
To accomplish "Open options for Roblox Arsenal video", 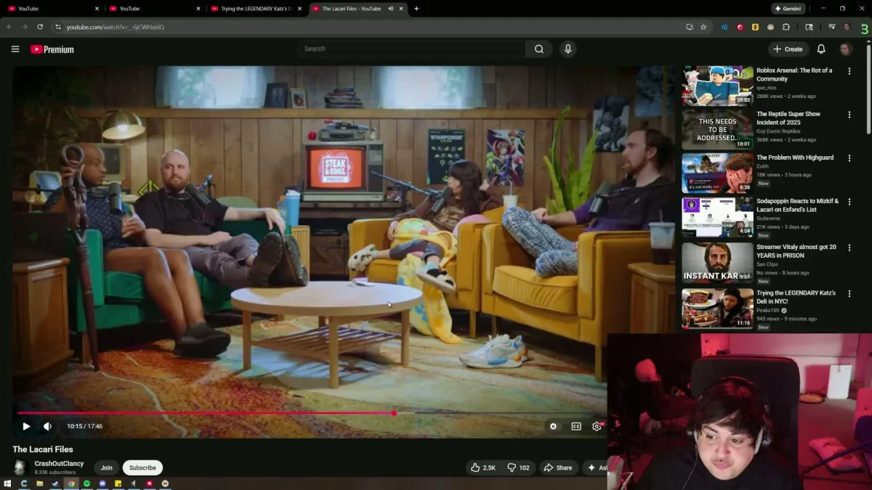I will point(849,71).
